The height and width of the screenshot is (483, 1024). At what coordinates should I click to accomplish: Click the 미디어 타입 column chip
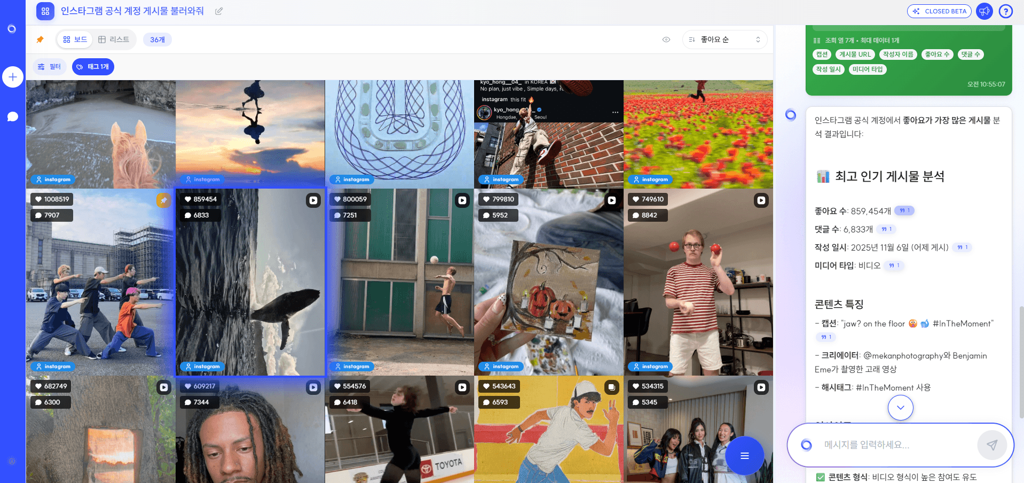pyautogui.click(x=868, y=69)
